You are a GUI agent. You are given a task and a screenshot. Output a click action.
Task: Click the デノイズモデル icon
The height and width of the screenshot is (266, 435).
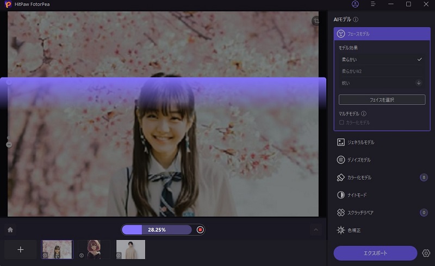point(341,160)
